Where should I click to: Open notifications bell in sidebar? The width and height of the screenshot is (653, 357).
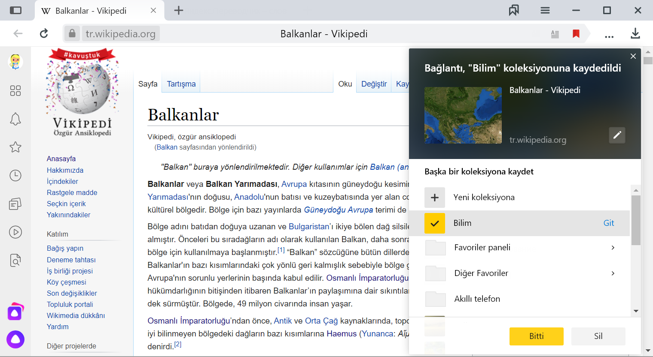click(x=15, y=119)
